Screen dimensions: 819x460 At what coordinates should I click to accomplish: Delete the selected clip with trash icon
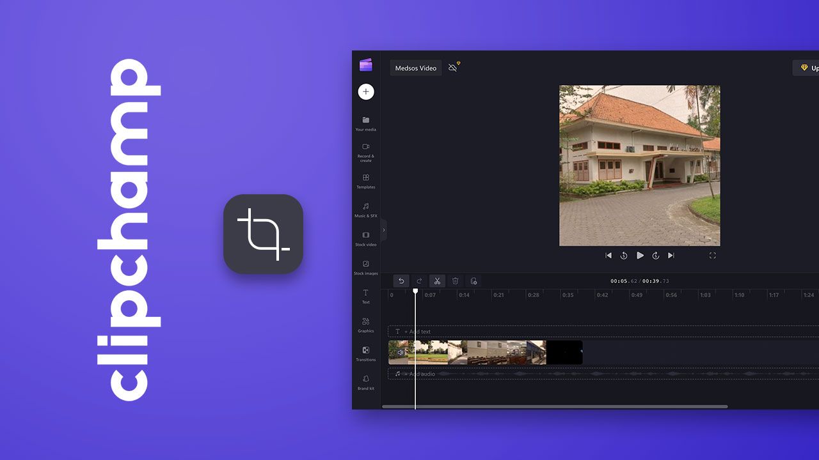(x=455, y=281)
